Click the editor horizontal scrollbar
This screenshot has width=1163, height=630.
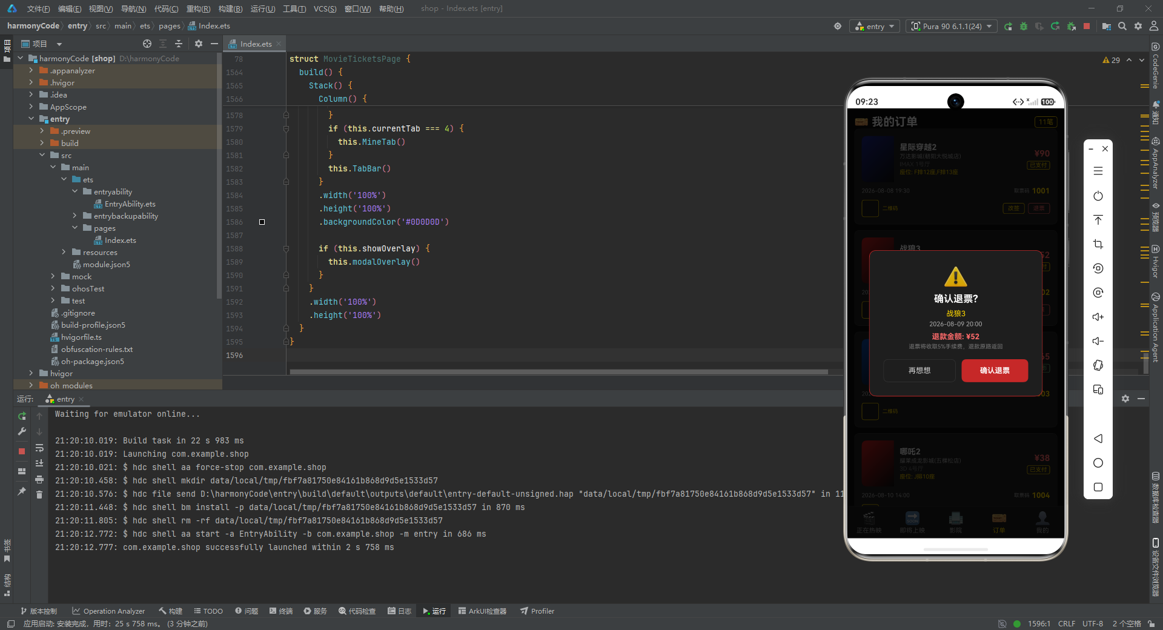pyautogui.click(x=558, y=372)
